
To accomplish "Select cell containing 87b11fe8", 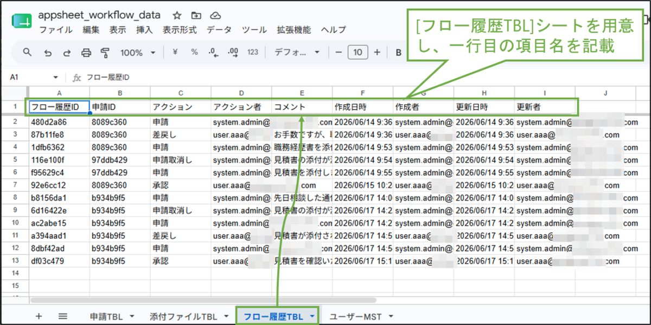I will tap(59, 135).
